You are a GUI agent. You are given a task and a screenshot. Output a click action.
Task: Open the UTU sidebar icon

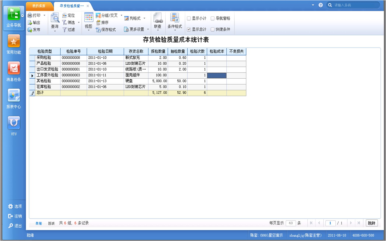pos(14,123)
